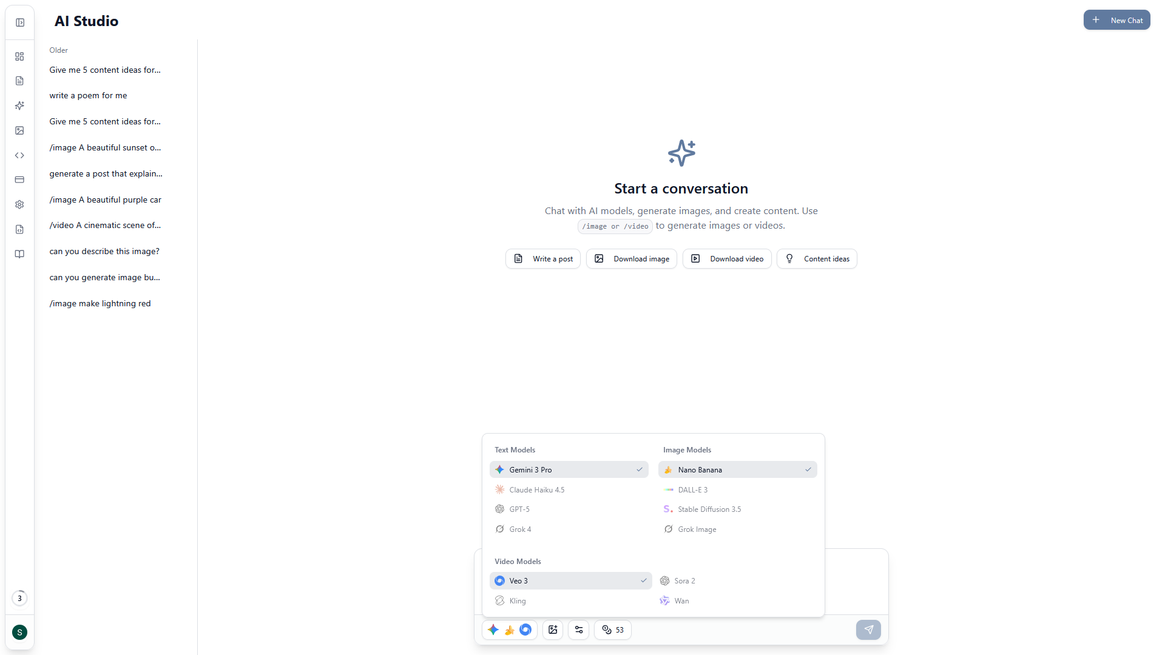Collapse the left navigation sidebar

pos(20,22)
